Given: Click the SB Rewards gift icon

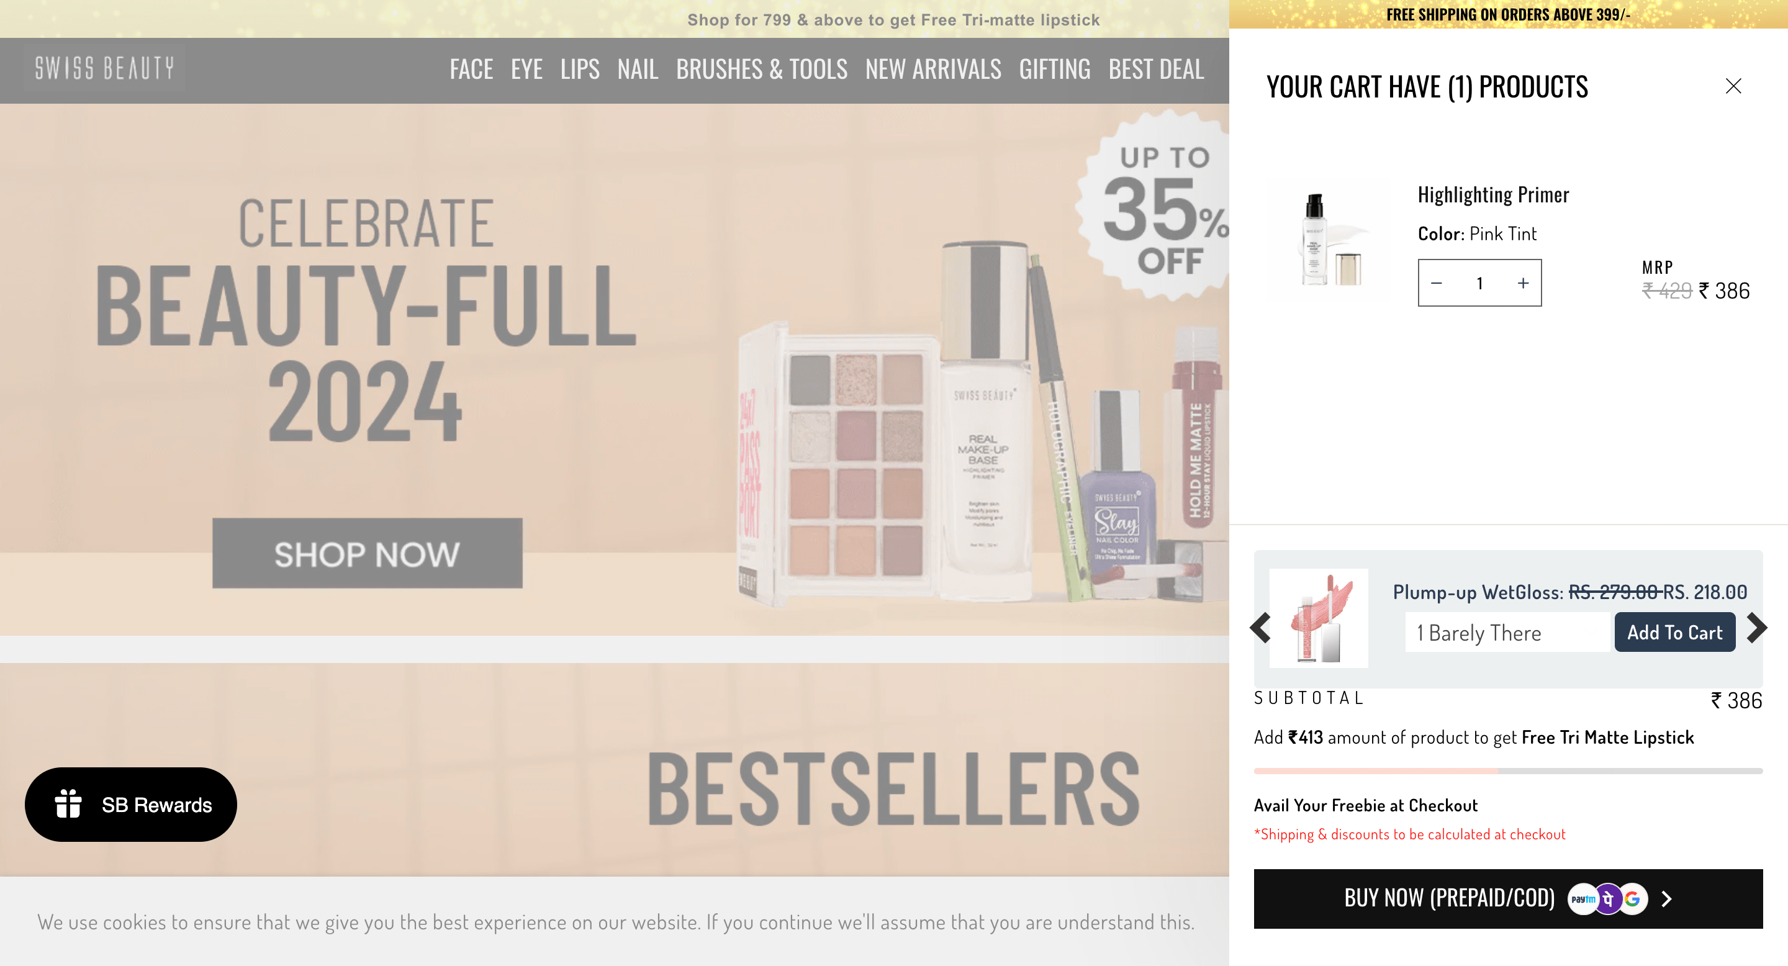Looking at the screenshot, I should pos(68,803).
